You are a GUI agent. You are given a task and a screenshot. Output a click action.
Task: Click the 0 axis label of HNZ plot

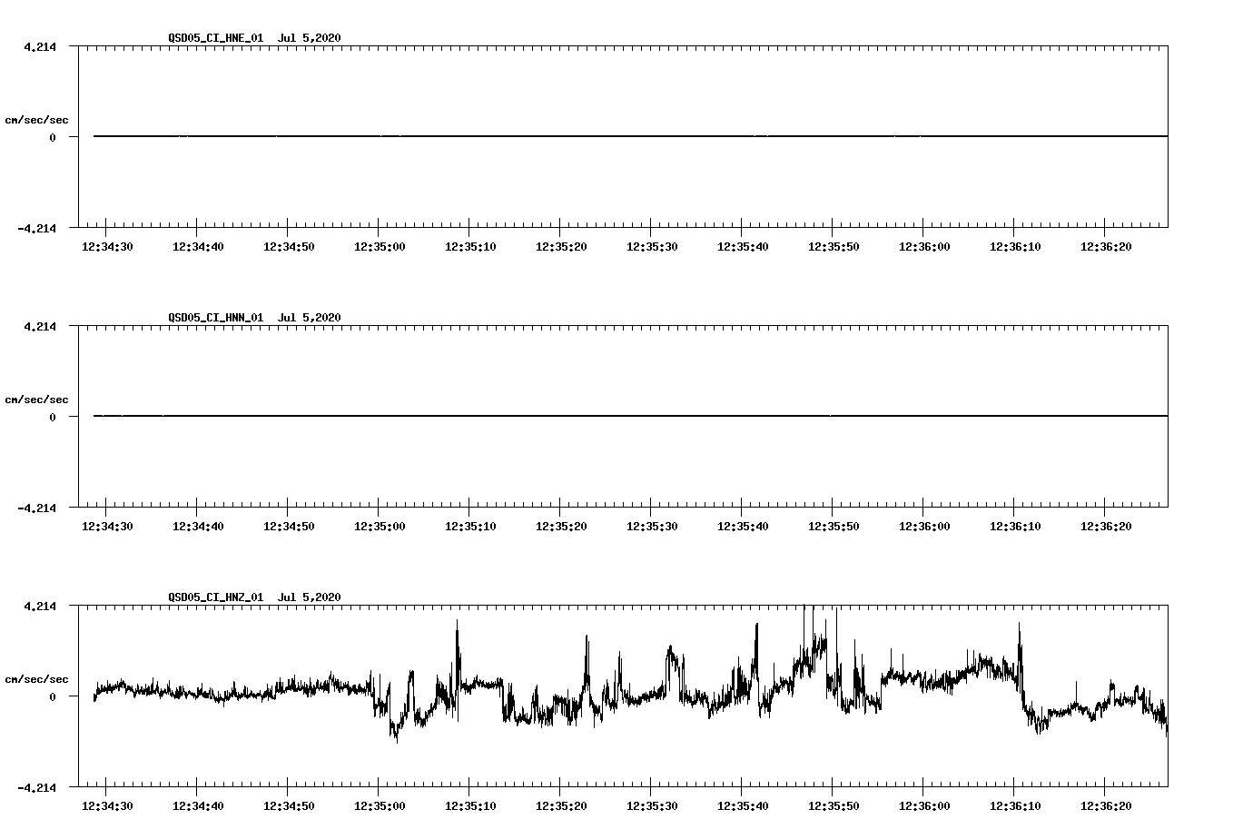[x=53, y=697]
